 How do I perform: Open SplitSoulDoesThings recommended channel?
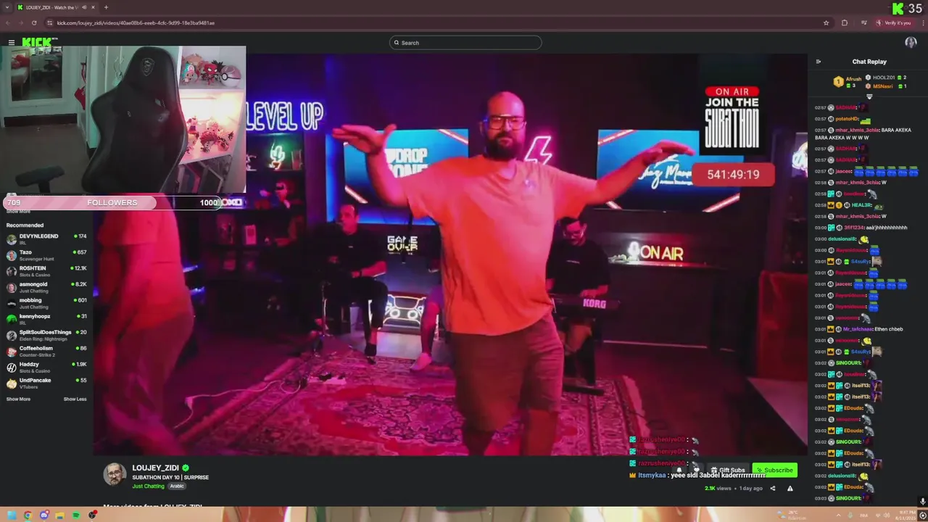coord(46,334)
